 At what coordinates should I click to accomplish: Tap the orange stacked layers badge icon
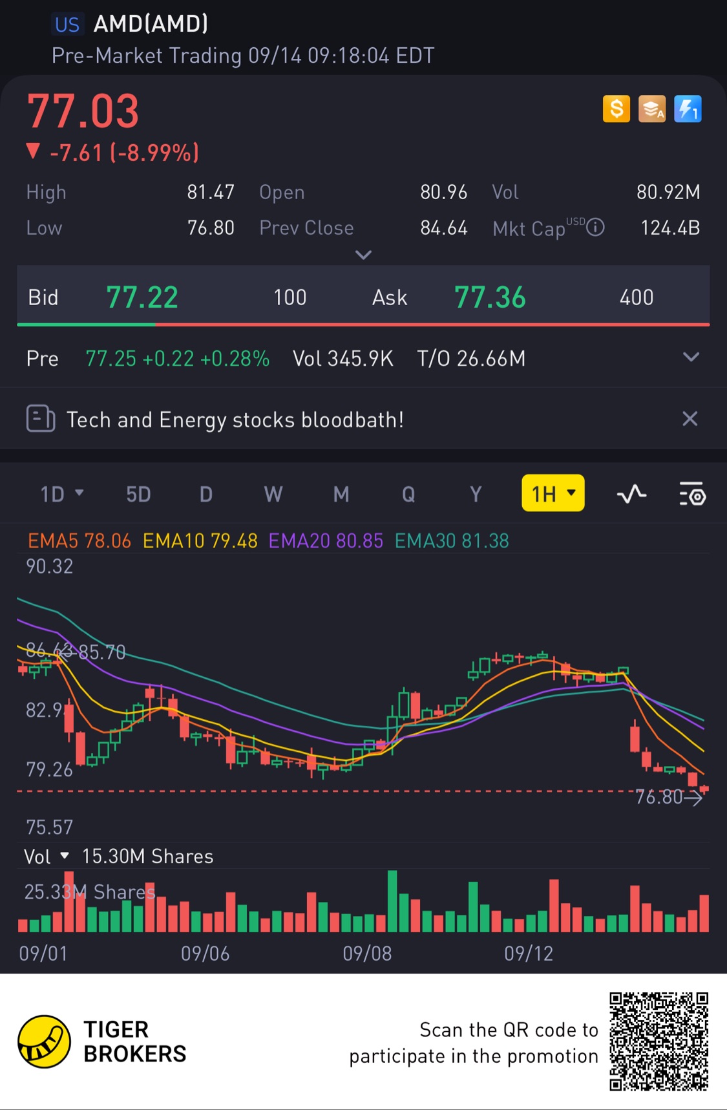pos(652,109)
